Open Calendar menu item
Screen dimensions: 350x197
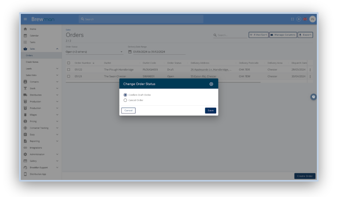tap(41, 35)
